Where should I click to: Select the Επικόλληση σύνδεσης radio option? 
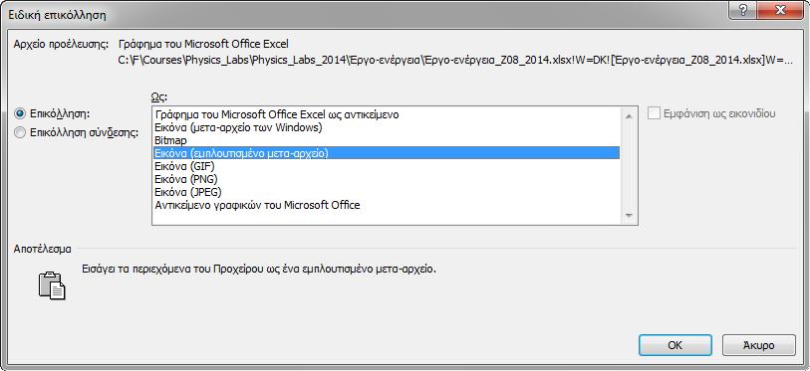pos(20,132)
